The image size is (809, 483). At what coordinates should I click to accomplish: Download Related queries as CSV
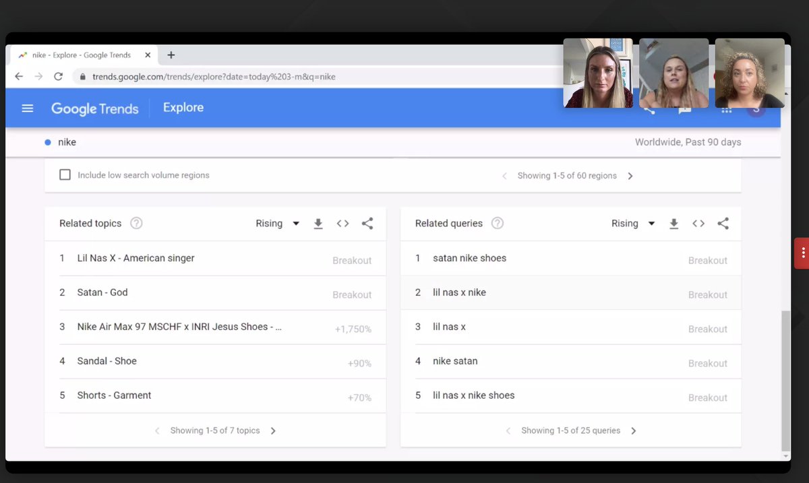tap(673, 224)
